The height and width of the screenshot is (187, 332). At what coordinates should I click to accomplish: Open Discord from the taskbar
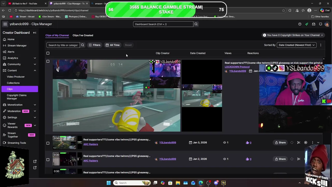pos(216,183)
